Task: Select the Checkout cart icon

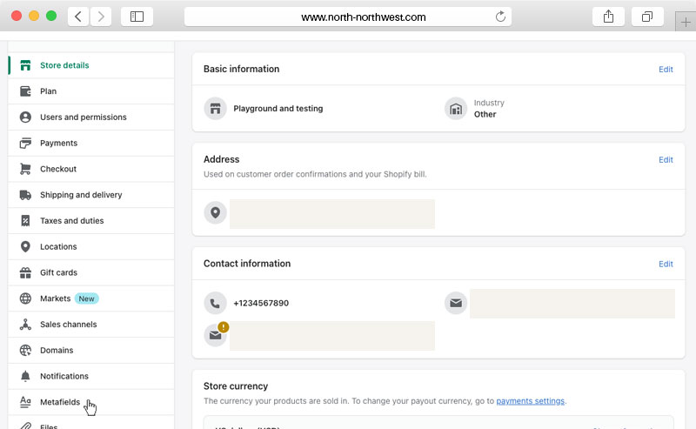Action: [x=25, y=169]
